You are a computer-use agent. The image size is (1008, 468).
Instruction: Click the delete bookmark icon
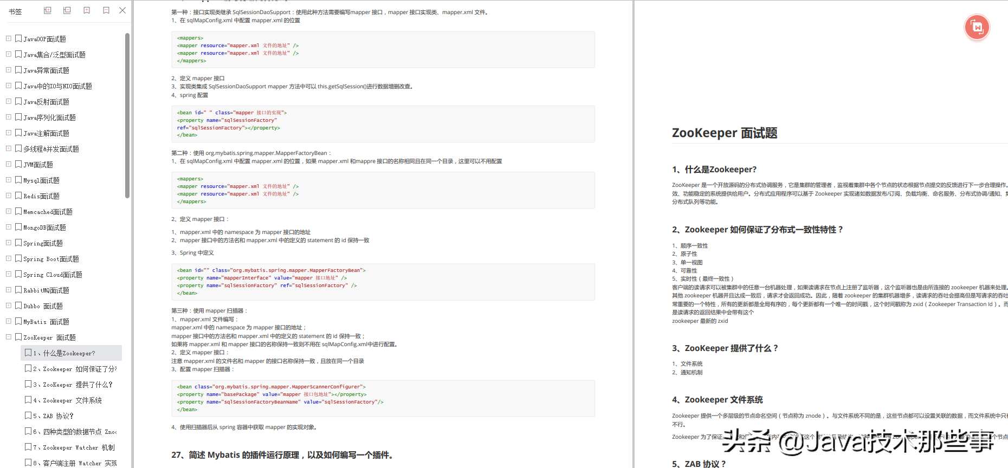click(106, 10)
